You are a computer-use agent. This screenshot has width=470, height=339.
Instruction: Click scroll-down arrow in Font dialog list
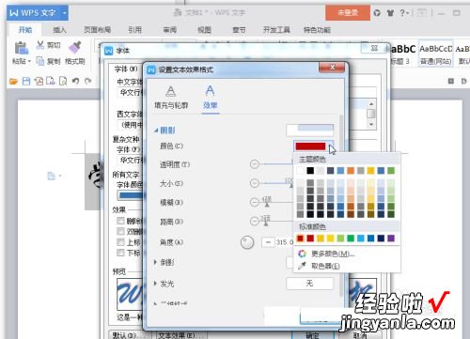tap(371, 124)
